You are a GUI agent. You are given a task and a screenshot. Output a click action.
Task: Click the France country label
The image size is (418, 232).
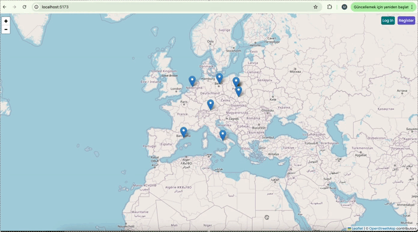pos(183,114)
